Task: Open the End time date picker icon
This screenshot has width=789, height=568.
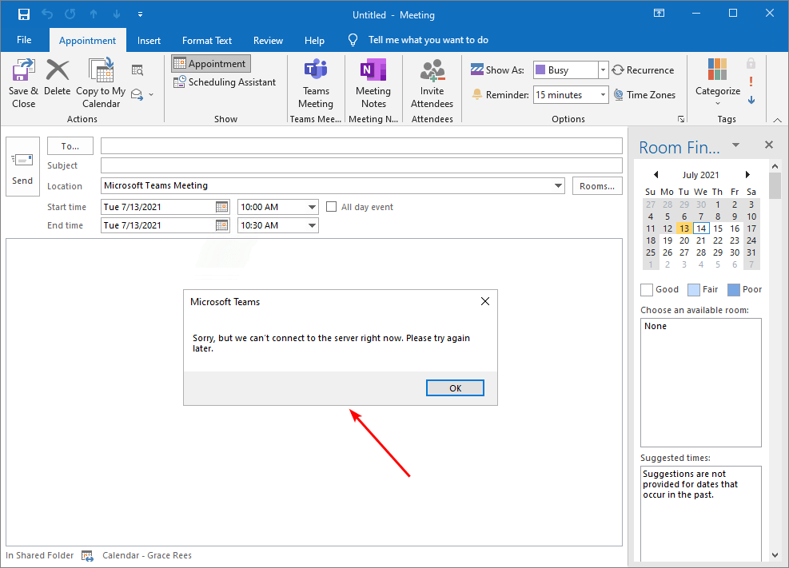Action: [221, 225]
